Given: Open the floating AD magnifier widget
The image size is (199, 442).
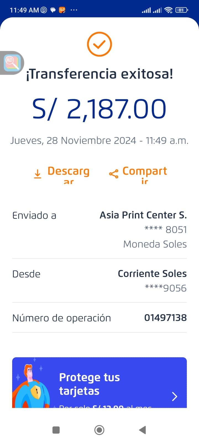Looking at the screenshot, I should coord(12,63).
